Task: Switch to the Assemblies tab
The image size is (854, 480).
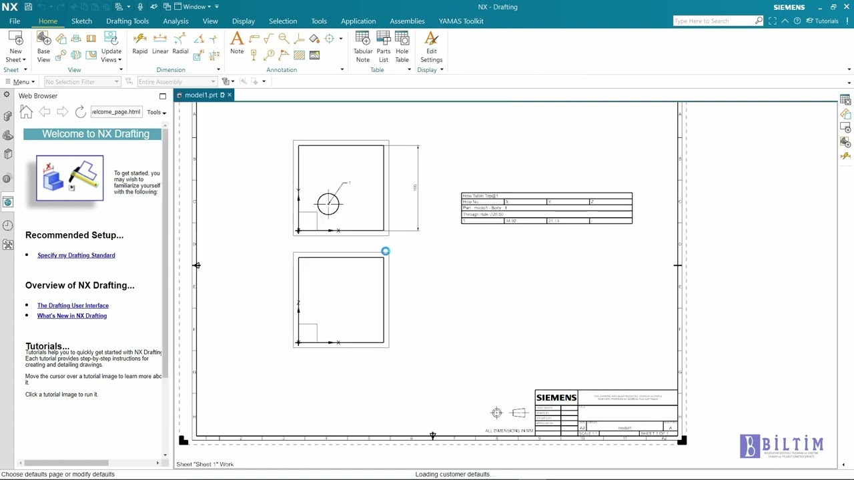Action: pos(407,21)
